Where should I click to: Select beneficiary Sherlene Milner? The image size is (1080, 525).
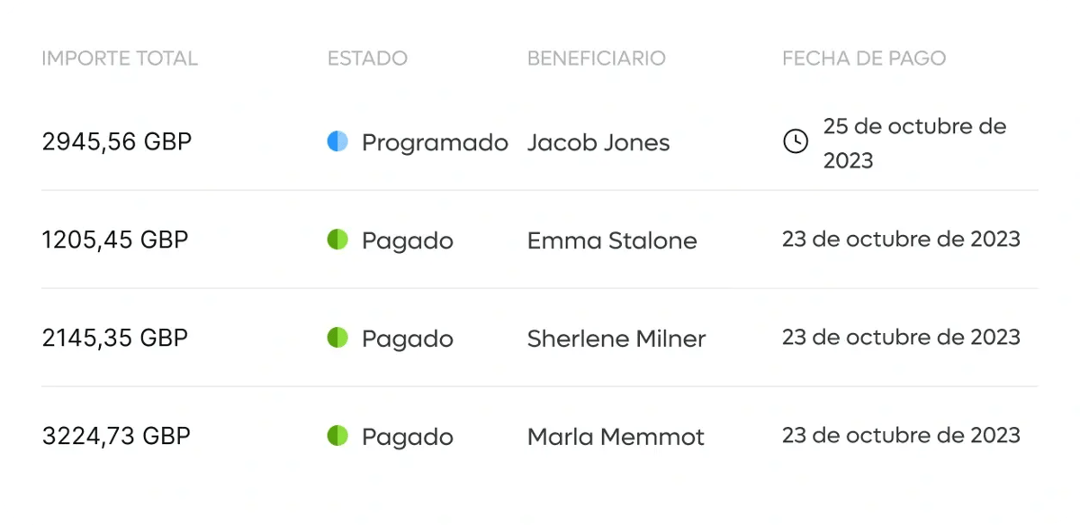click(x=616, y=339)
